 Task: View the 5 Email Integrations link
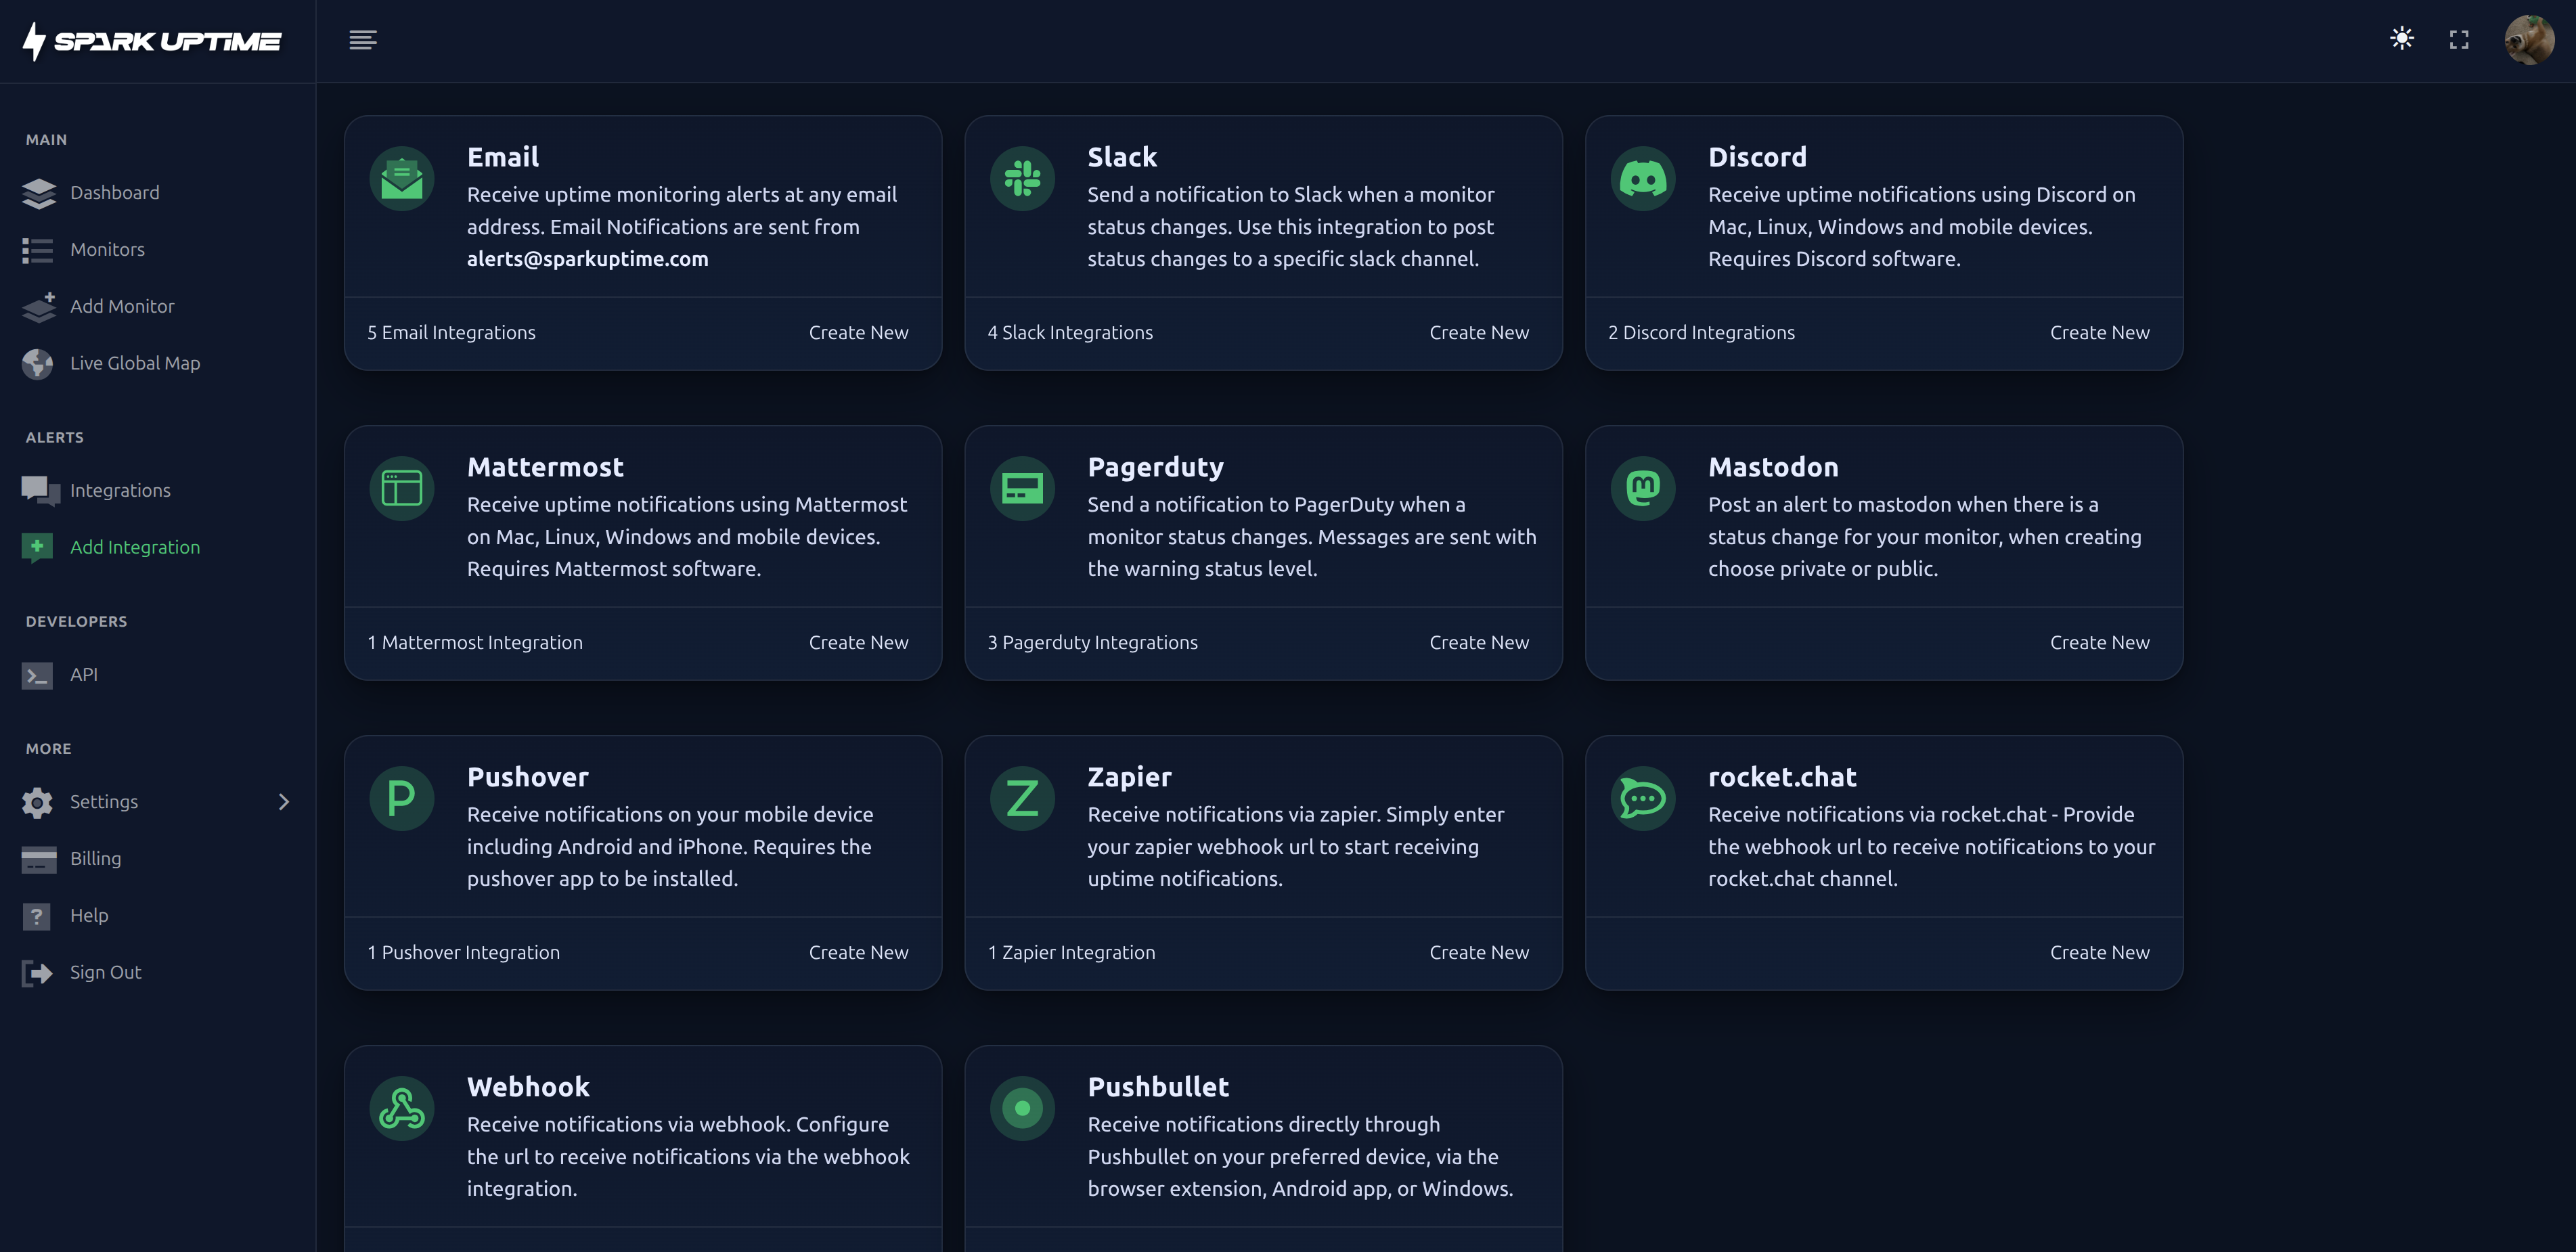click(451, 333)
